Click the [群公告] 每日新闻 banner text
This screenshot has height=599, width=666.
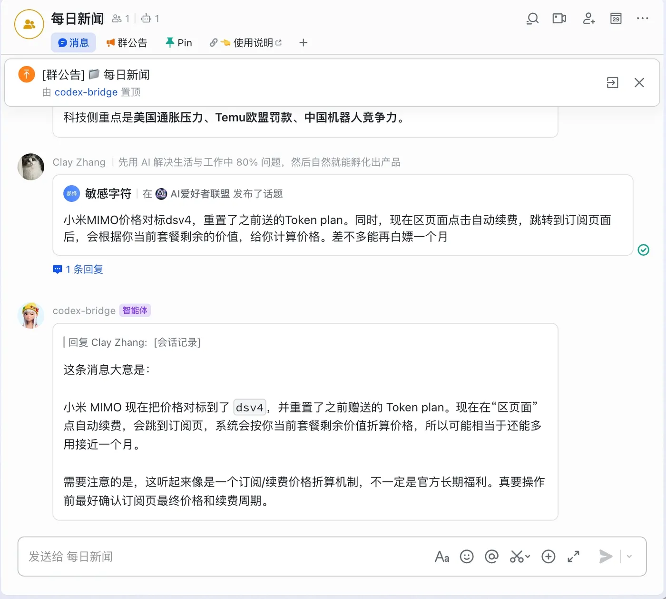pyautogui.click(x=96, y=75)
